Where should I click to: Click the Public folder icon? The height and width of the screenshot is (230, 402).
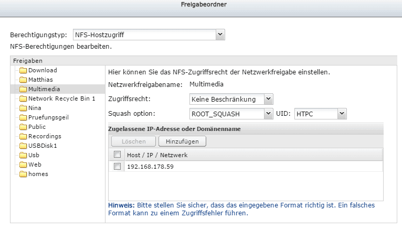[x=23, y=127]
